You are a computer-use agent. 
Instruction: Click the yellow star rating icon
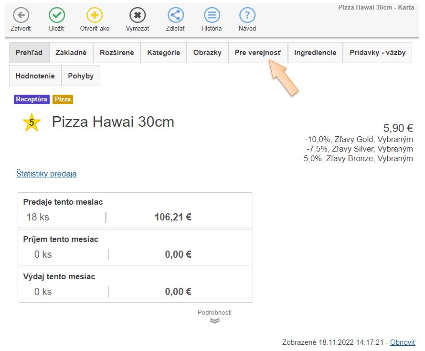click(32, 123)
